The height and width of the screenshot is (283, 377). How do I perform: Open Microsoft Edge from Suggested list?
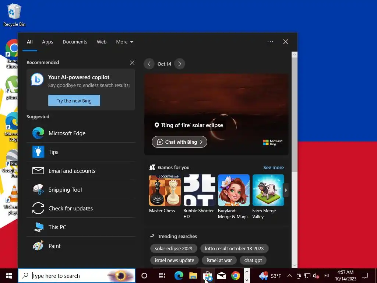point(81,133)
